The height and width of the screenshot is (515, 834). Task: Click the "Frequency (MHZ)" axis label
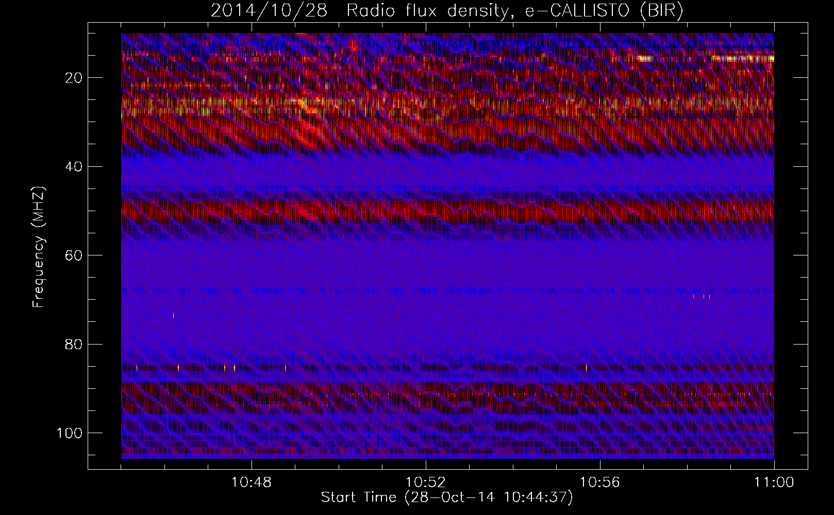(39, 247)
